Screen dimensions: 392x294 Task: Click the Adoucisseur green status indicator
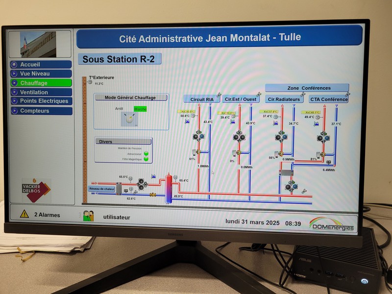(146, 153)
